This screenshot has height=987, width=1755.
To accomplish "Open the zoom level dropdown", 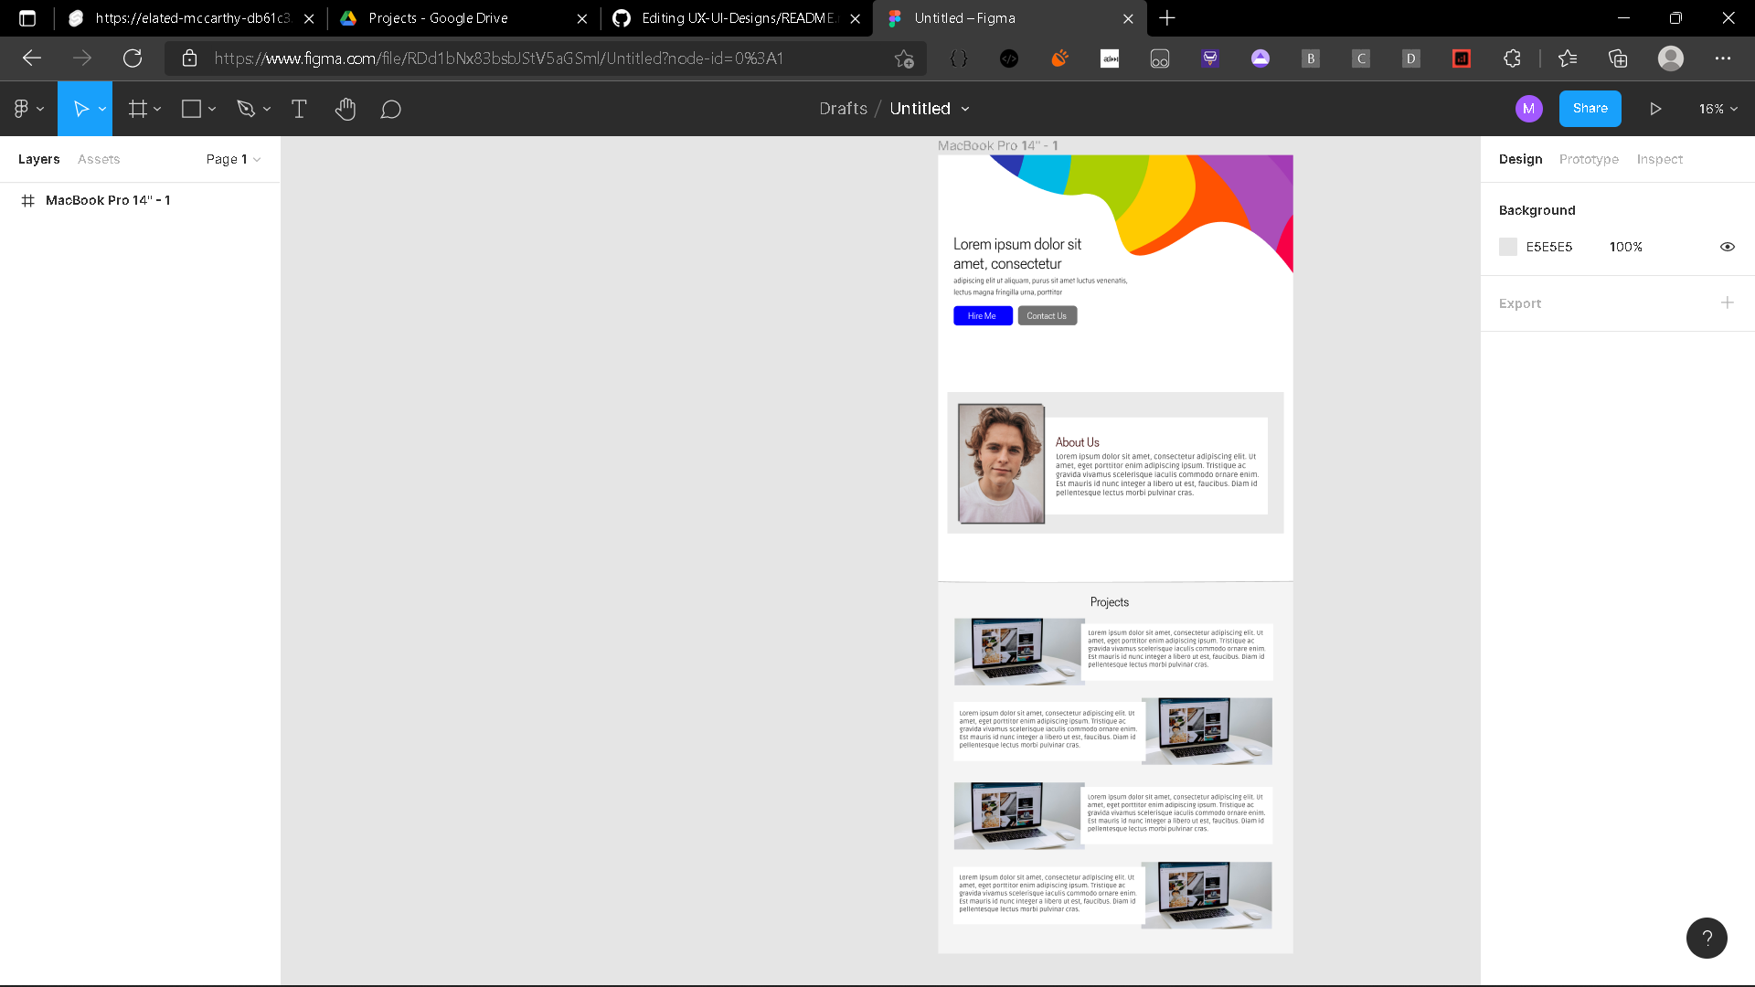I will [x=1716, y=109].
